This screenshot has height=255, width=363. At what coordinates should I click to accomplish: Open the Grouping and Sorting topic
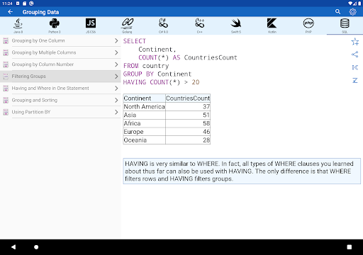point(60,100)
